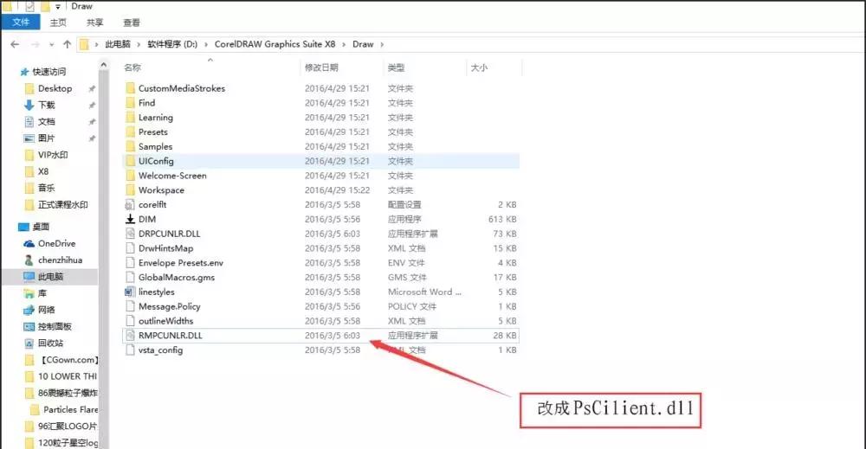Select the Envelope Presets.env file
The image size is (866, 449).
(181, 262)
